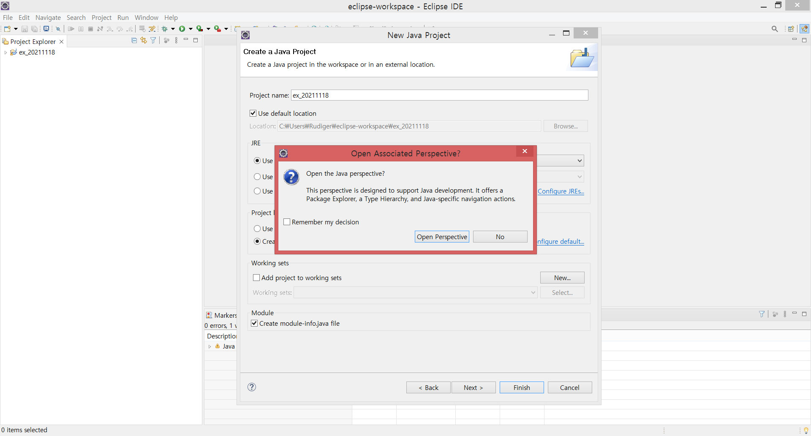
Task: Open Project Explorer View Menu three-dots icon
Action: [x=176, y=41]
